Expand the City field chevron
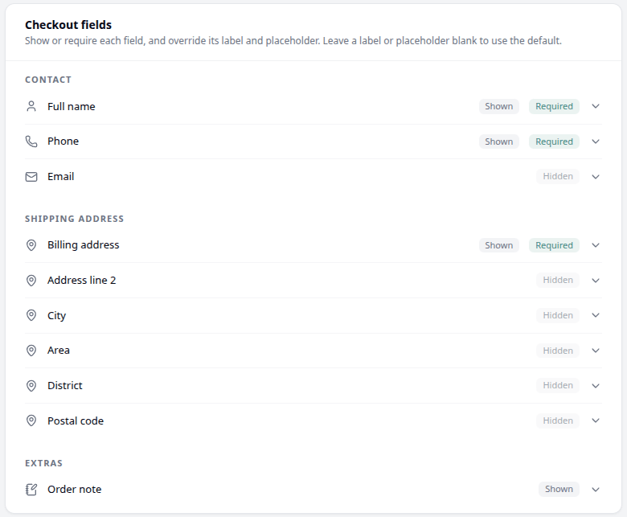The height and width of the screenshot is (517, 627). pyautogui.click(x=596, y=315)
